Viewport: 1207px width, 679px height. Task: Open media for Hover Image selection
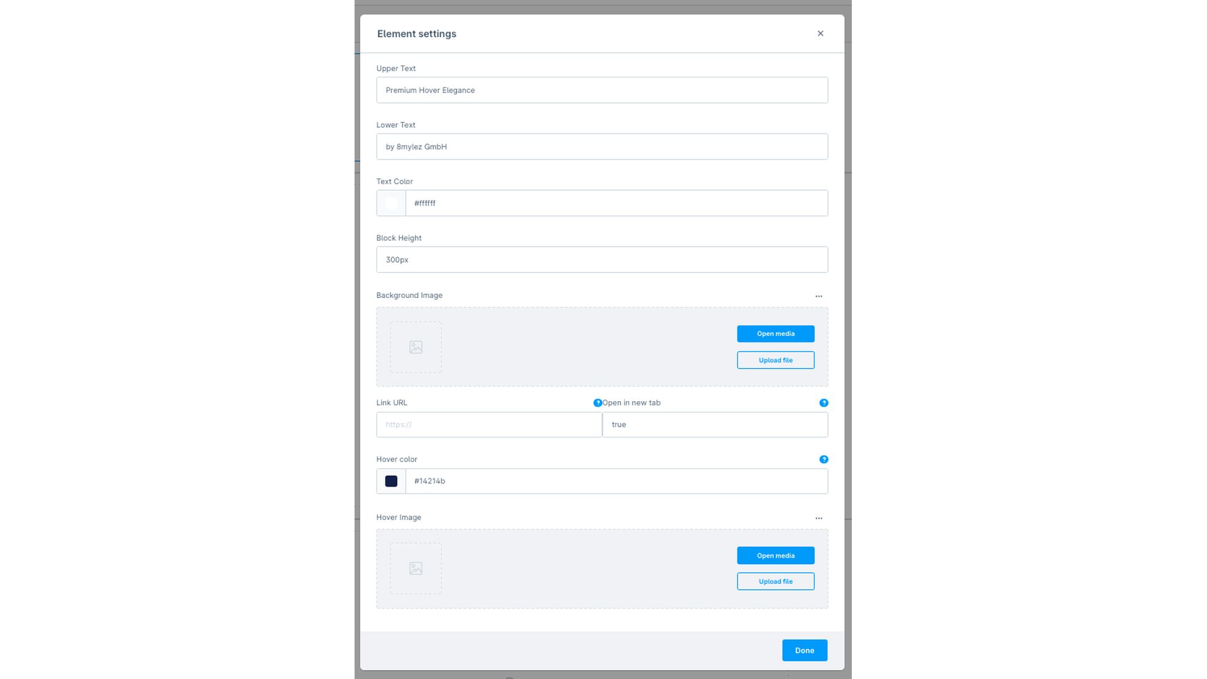[776, 556]
